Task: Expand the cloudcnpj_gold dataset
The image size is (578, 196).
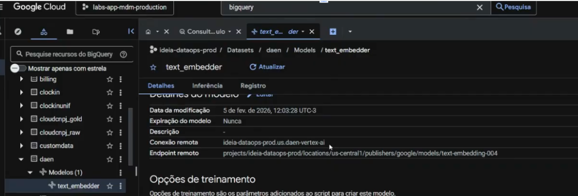Action: coord(21,119)
